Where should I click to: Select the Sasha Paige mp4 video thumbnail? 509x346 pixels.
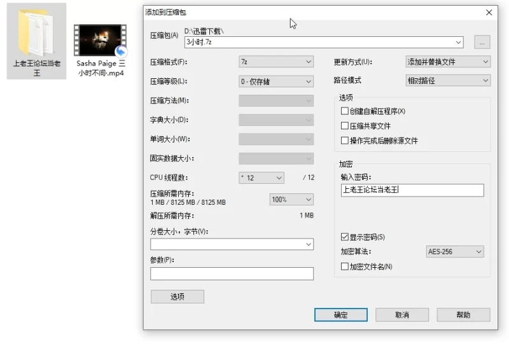(100, 41)
